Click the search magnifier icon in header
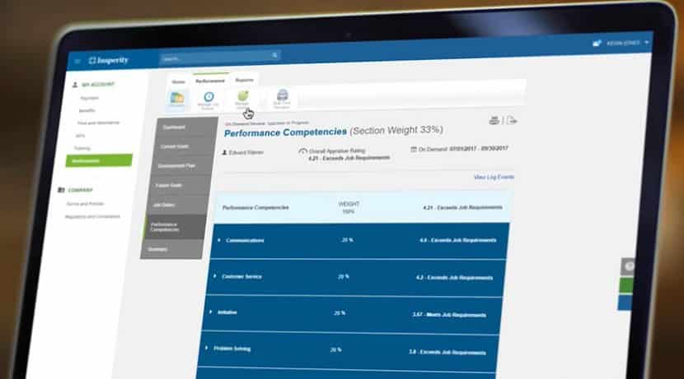684x379 pixels. 274,57
